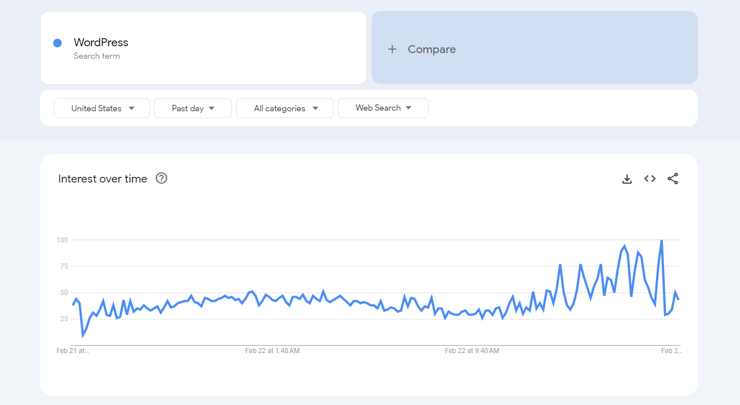Click the 50 y-axis value
This screenshot has width=740, height=405.
[64, 293]
